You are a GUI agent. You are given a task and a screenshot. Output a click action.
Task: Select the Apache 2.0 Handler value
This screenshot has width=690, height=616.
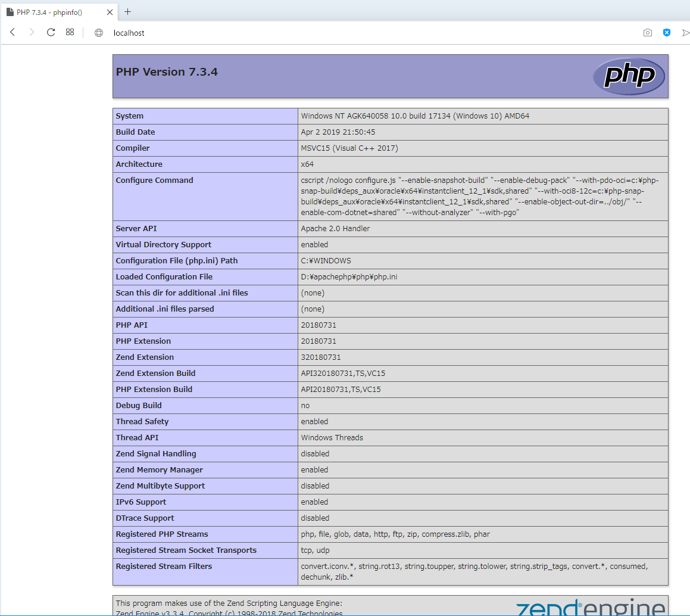[x=335, y=229]
